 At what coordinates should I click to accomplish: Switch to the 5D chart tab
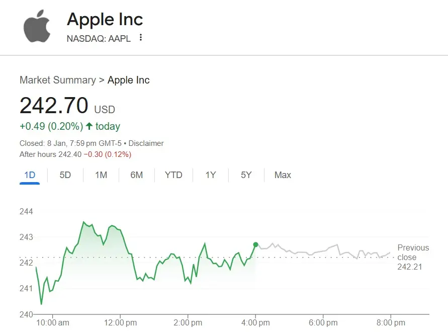click(65, 175)
